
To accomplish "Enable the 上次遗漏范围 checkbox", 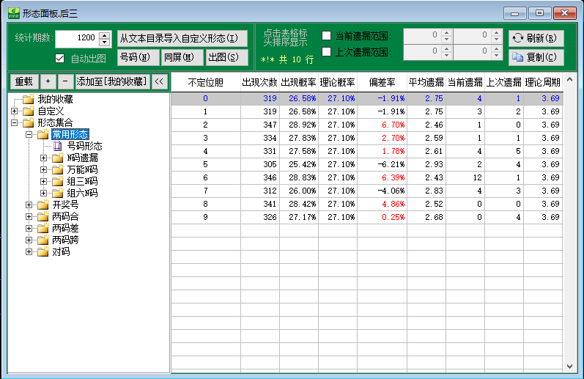I will (x=327, y=52).
